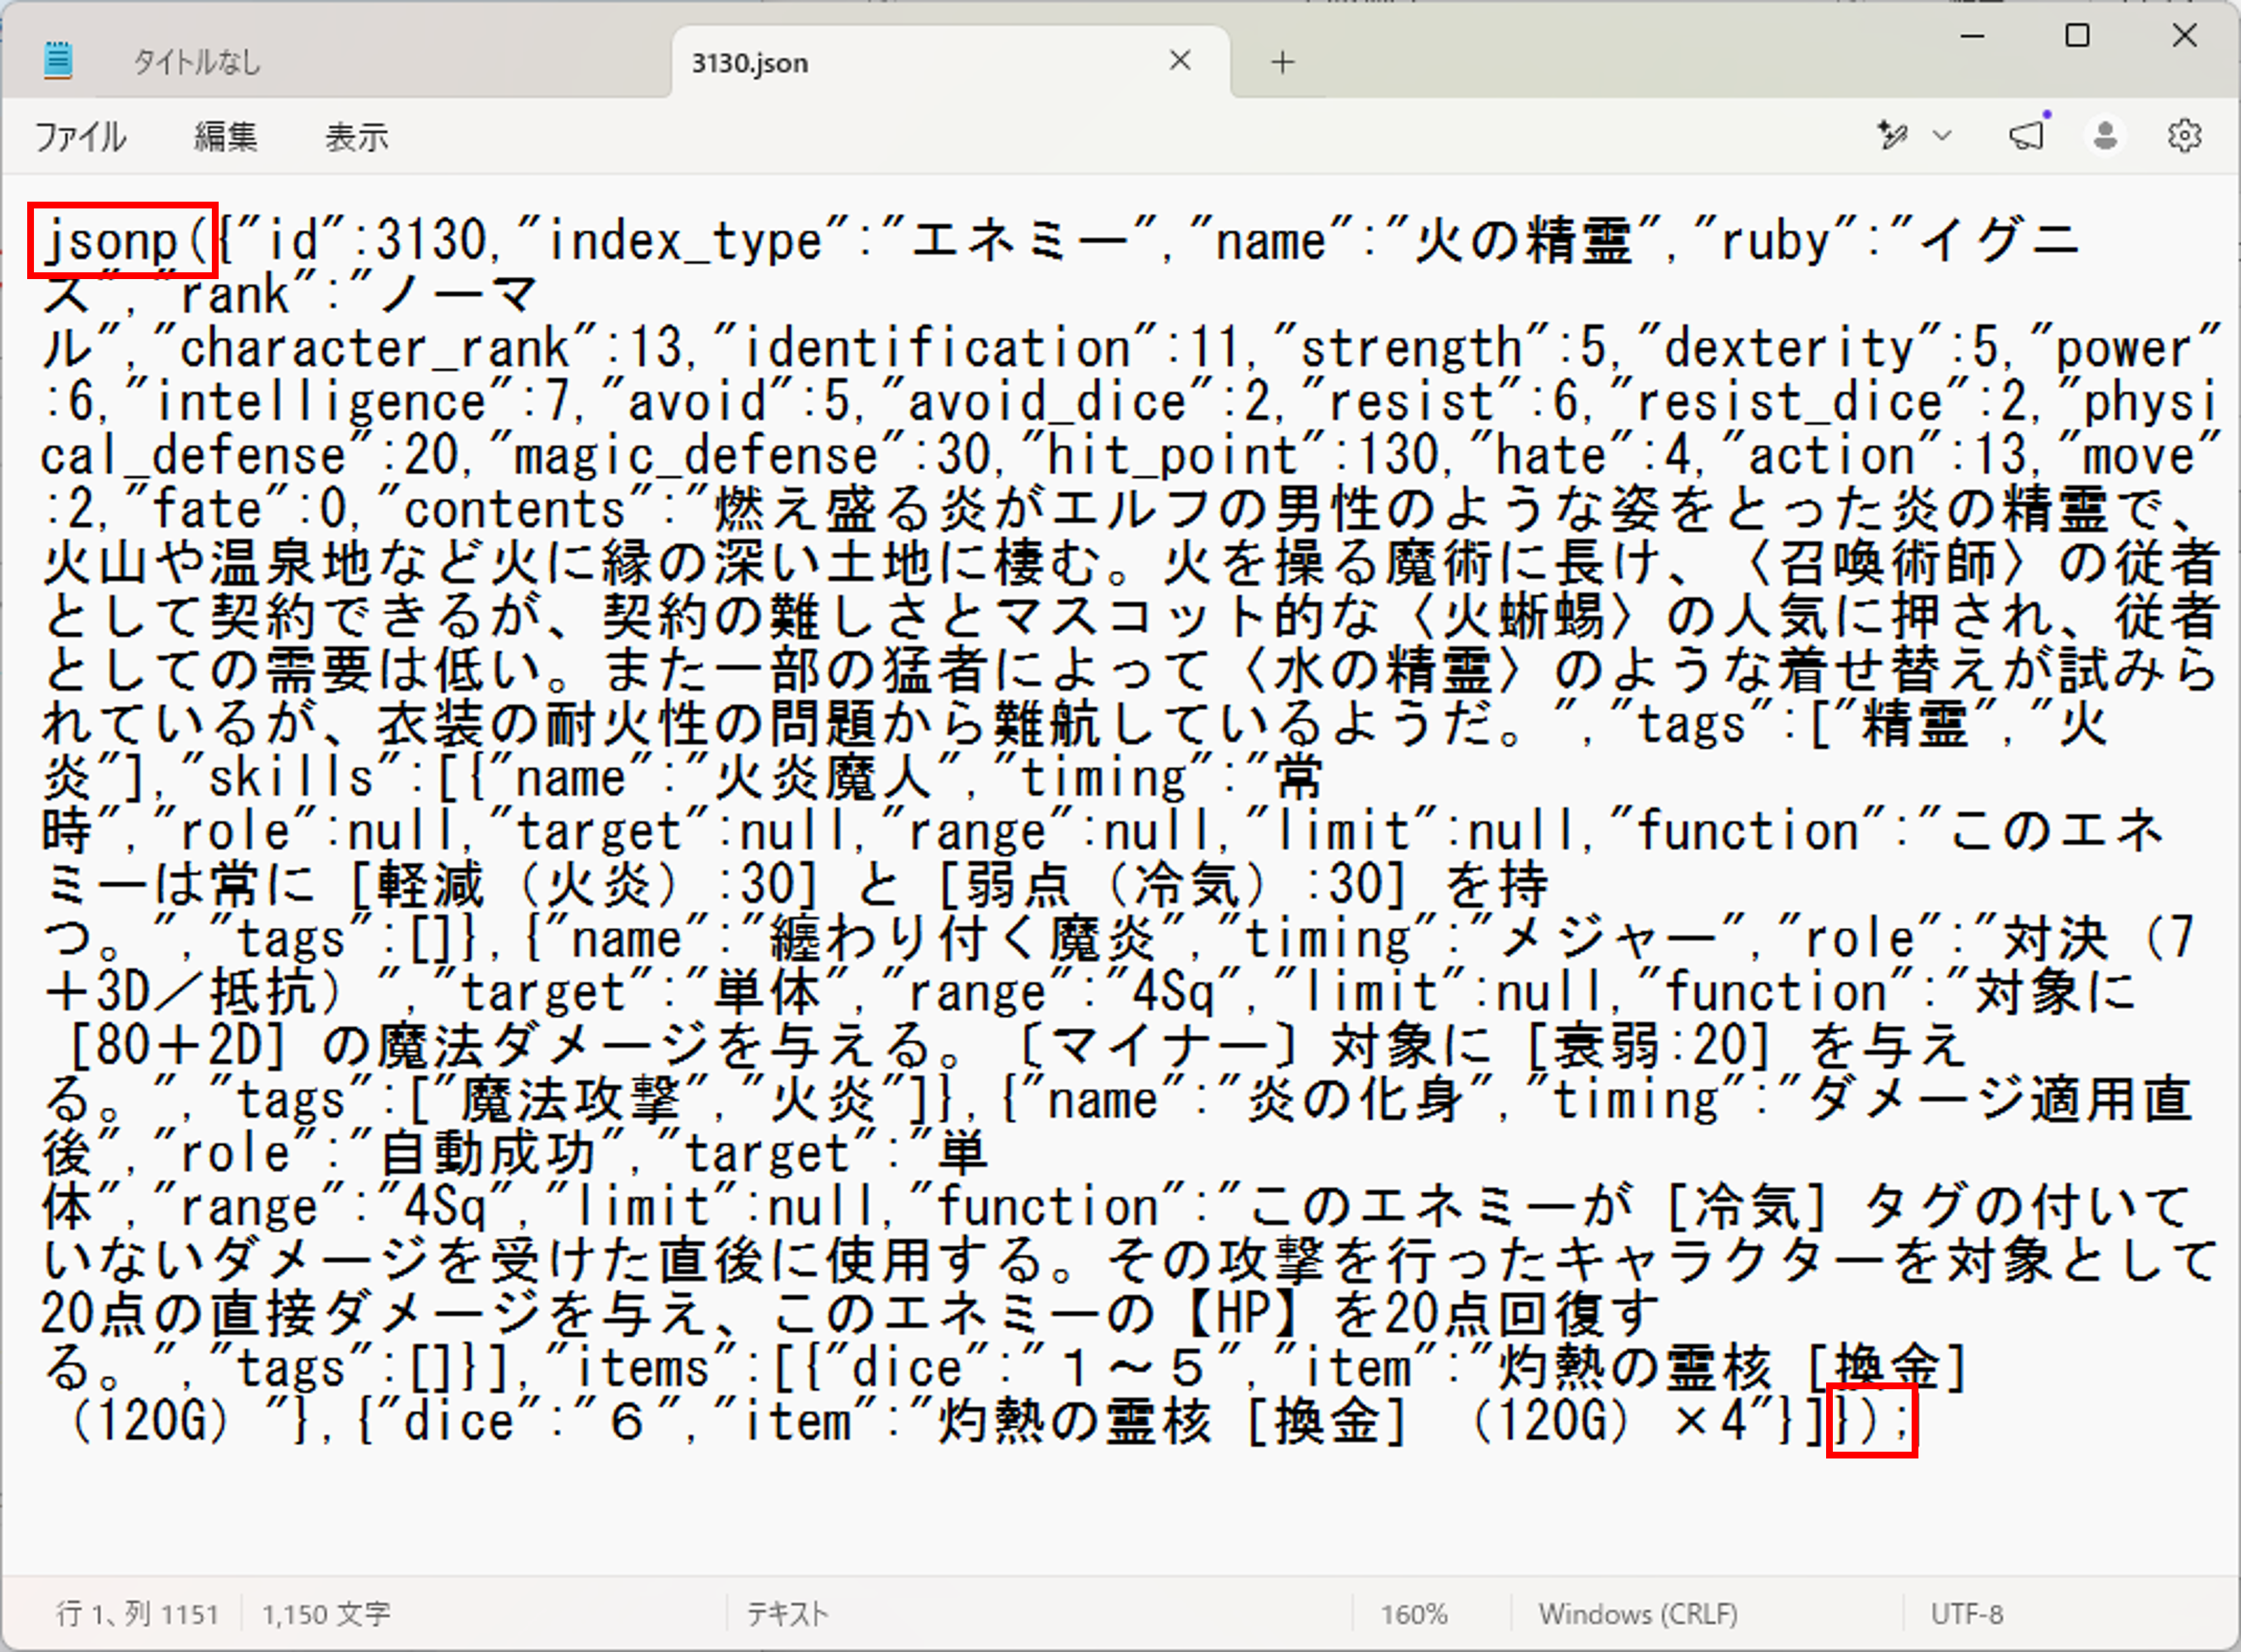Select the 3130.json tab
Screen dimensions: 2241x1652
[750, 63]
